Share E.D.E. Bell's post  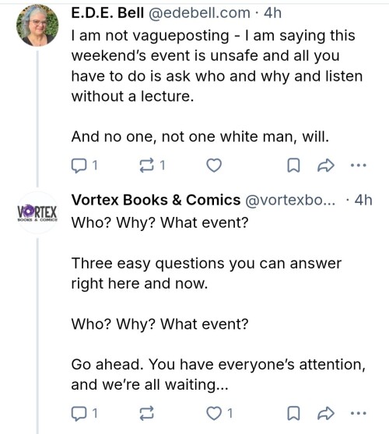[326, 166]
